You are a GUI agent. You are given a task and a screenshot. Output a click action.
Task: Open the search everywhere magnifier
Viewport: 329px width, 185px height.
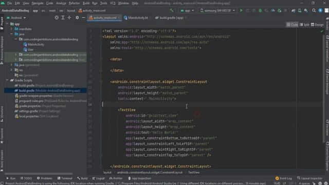pyautogui.click(x=314, y=10)
